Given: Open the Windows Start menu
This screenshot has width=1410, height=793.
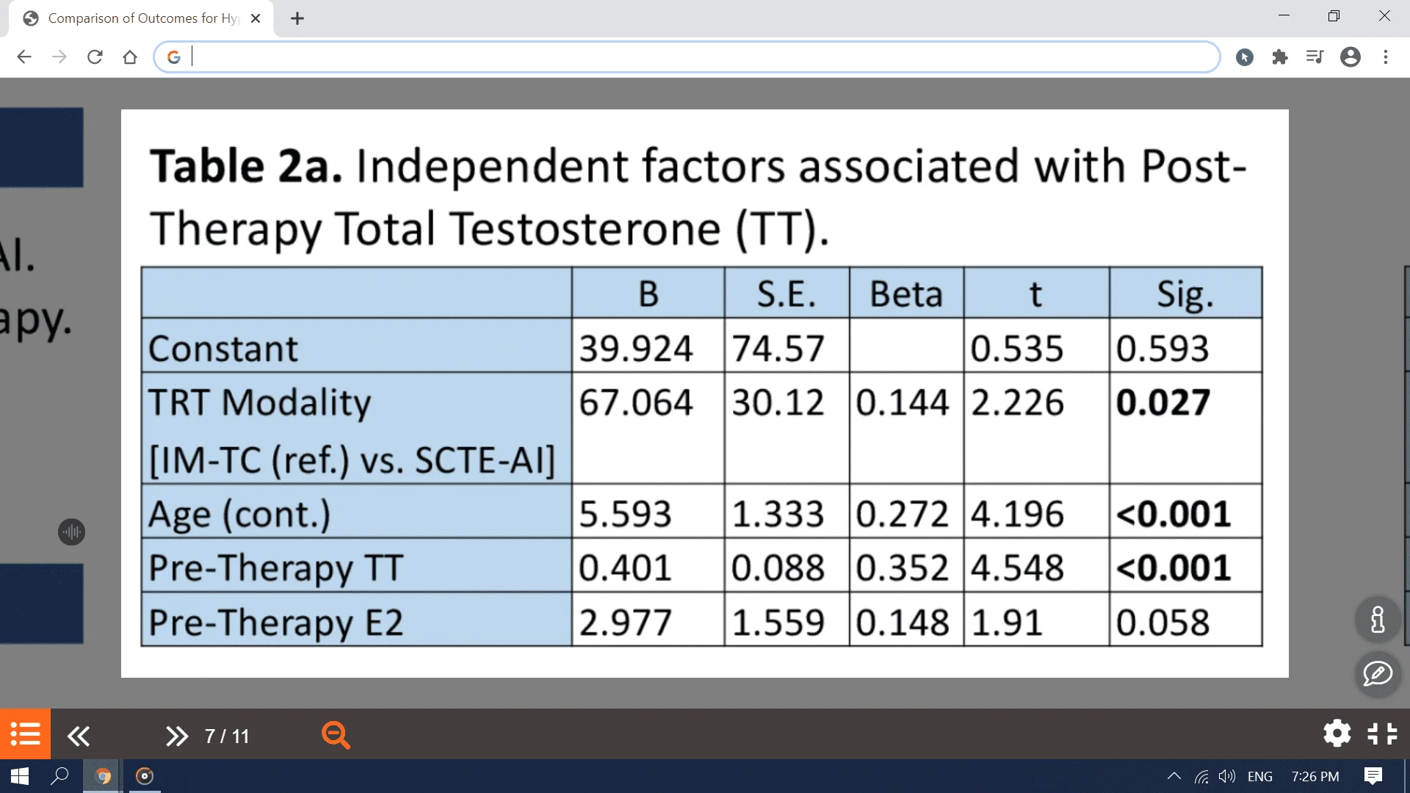Looking at the screenshot, I should coord(20,776).
